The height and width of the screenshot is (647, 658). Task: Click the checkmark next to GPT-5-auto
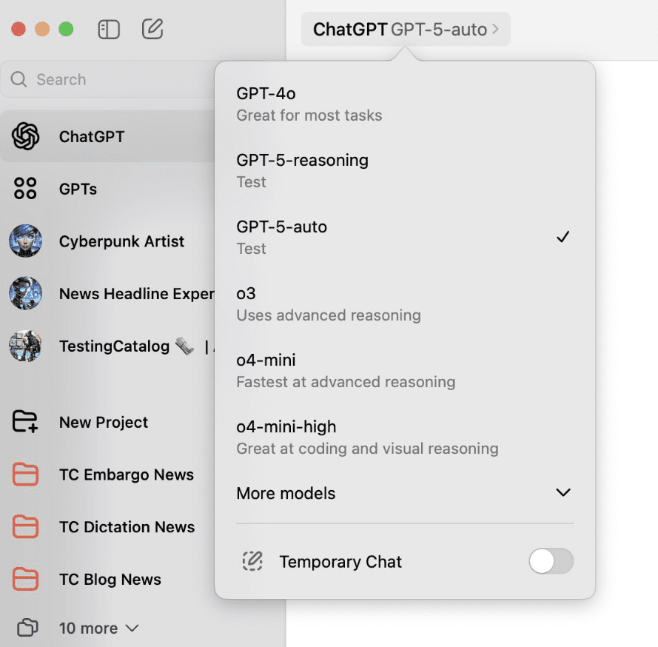tap(563, 237)
